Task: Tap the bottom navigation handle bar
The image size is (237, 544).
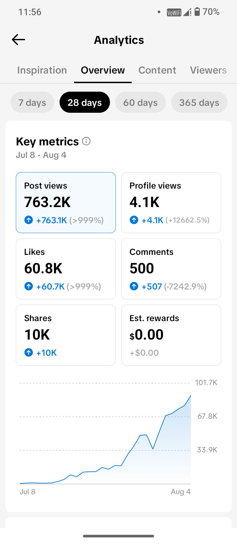Action: click(x=118, y=536)
